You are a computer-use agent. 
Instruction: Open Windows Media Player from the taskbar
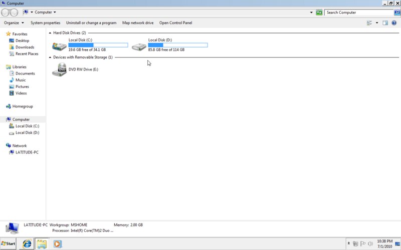coord(57,244)
